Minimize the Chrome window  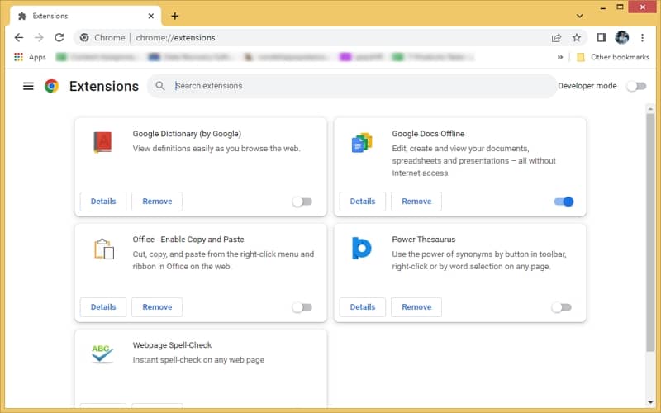[x=603, y=7]
